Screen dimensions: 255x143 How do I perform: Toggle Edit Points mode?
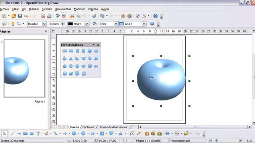coord(132,133)
